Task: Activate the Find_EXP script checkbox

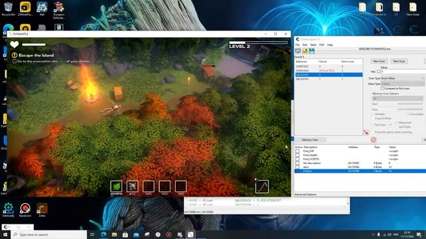Action: [x=298, y=151]
